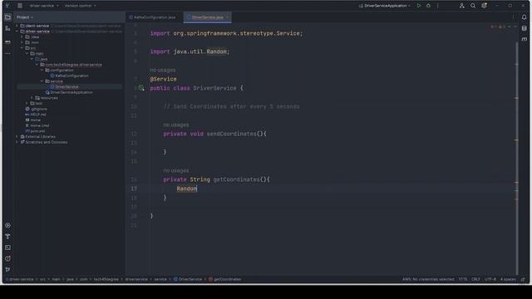Click 'no usages' hint above getCoordinates
This screenshot has height=299, width=532.
[x=175, y=170]
